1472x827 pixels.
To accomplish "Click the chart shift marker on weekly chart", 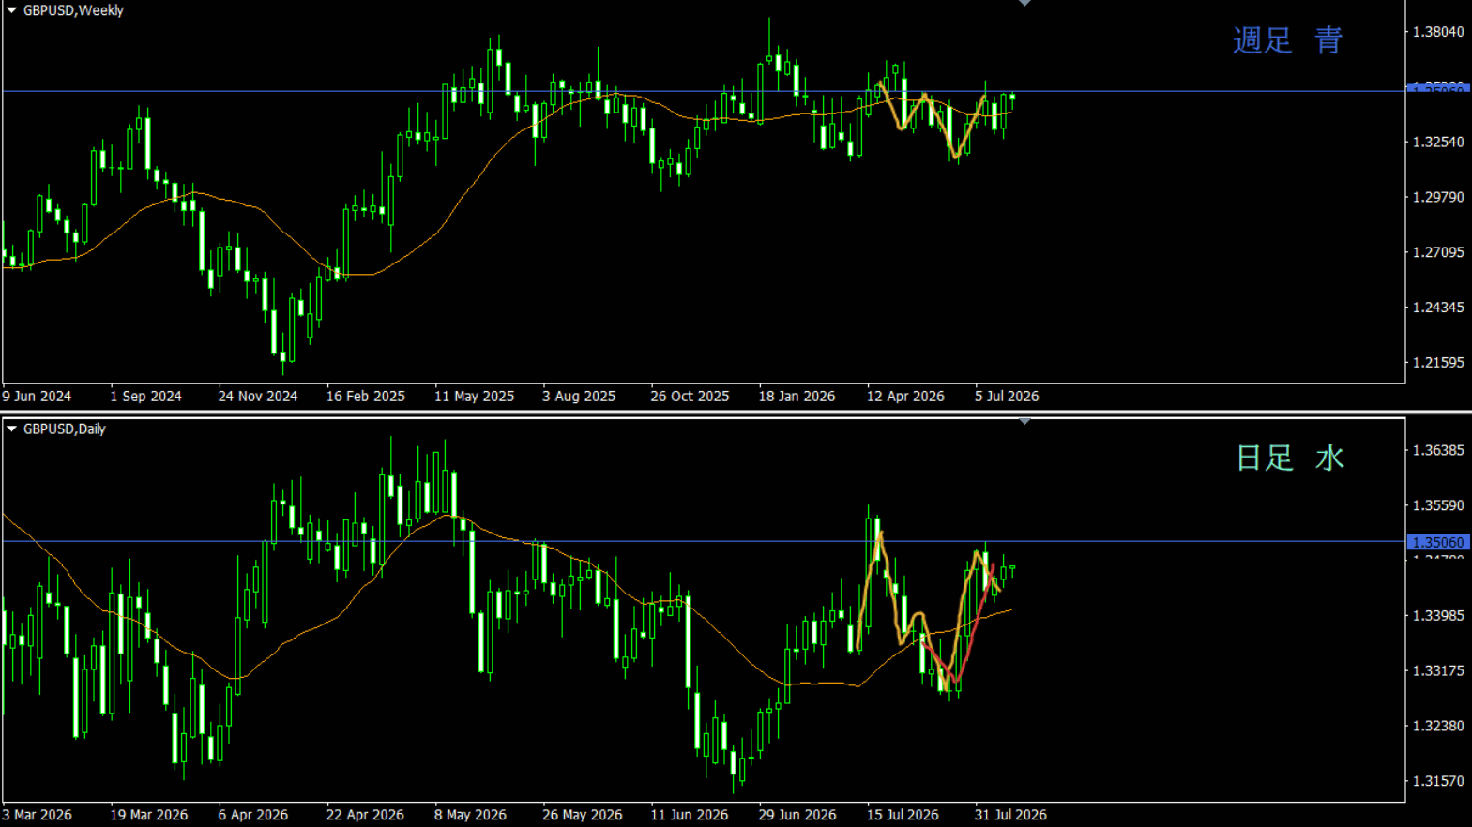I will 1024,3.
